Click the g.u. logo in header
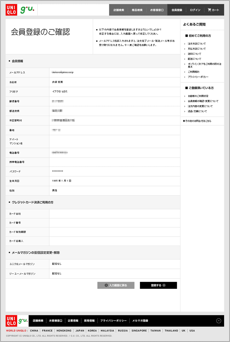The width and height of the screenshot is (230, 342). click(x=27, y=10)
